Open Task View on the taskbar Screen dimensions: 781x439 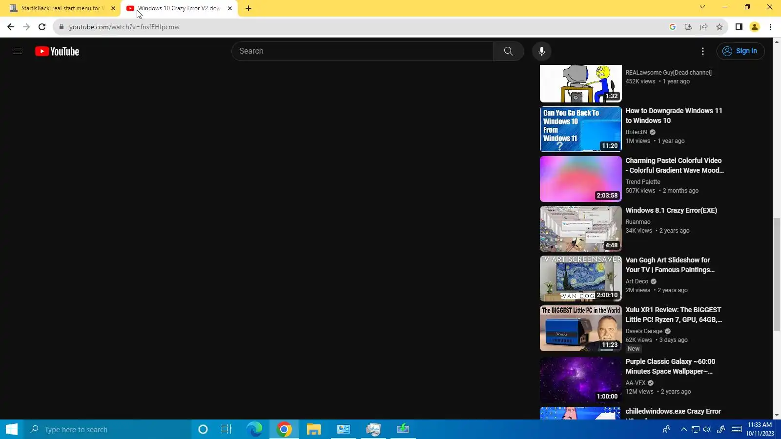click(226, 429)
